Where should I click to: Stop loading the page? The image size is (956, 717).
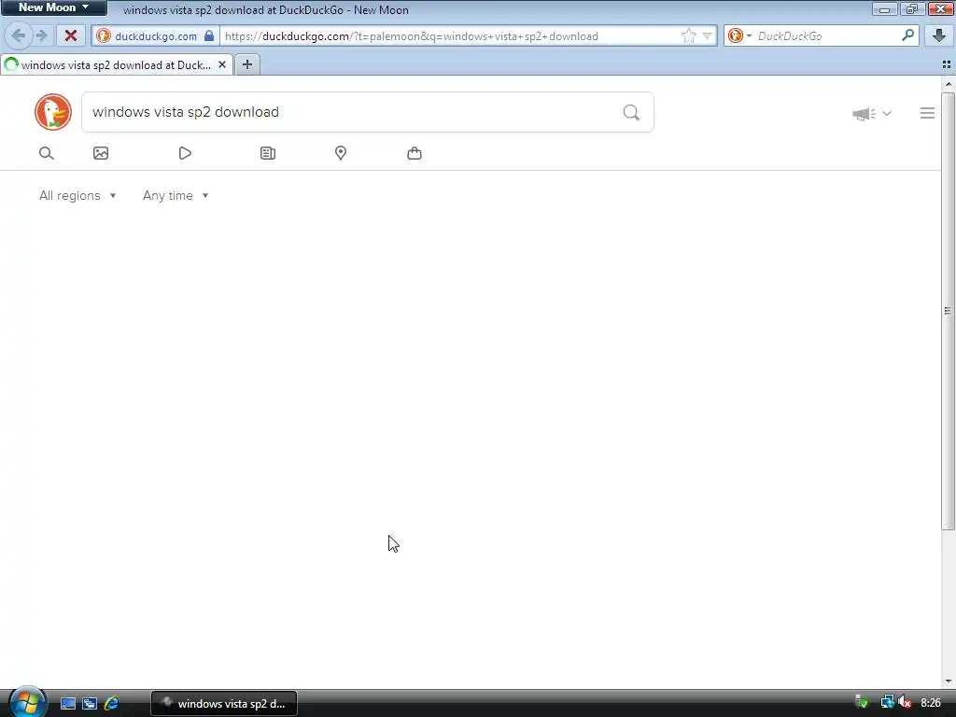[x=71, y=35]
